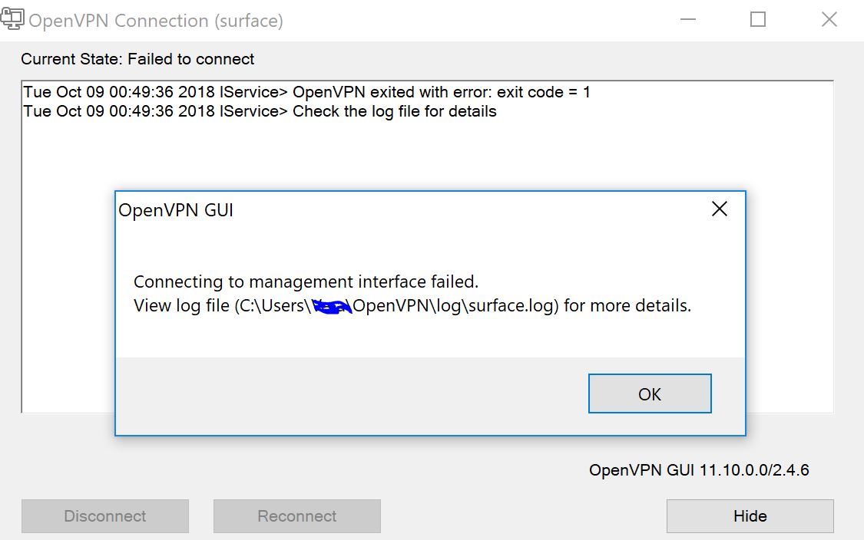Click the OpenVPN application icon in title bar
This screenshot has height=540, width=864.
click(12, 18)
